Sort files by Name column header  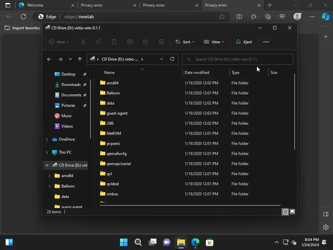point(140,73)
